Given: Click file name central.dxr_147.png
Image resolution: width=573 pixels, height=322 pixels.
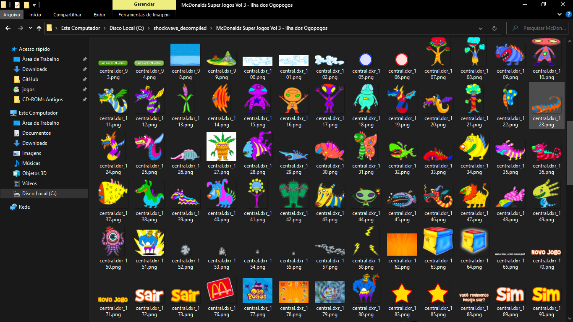Looking at the screenshot, I should tap(474, 216).
